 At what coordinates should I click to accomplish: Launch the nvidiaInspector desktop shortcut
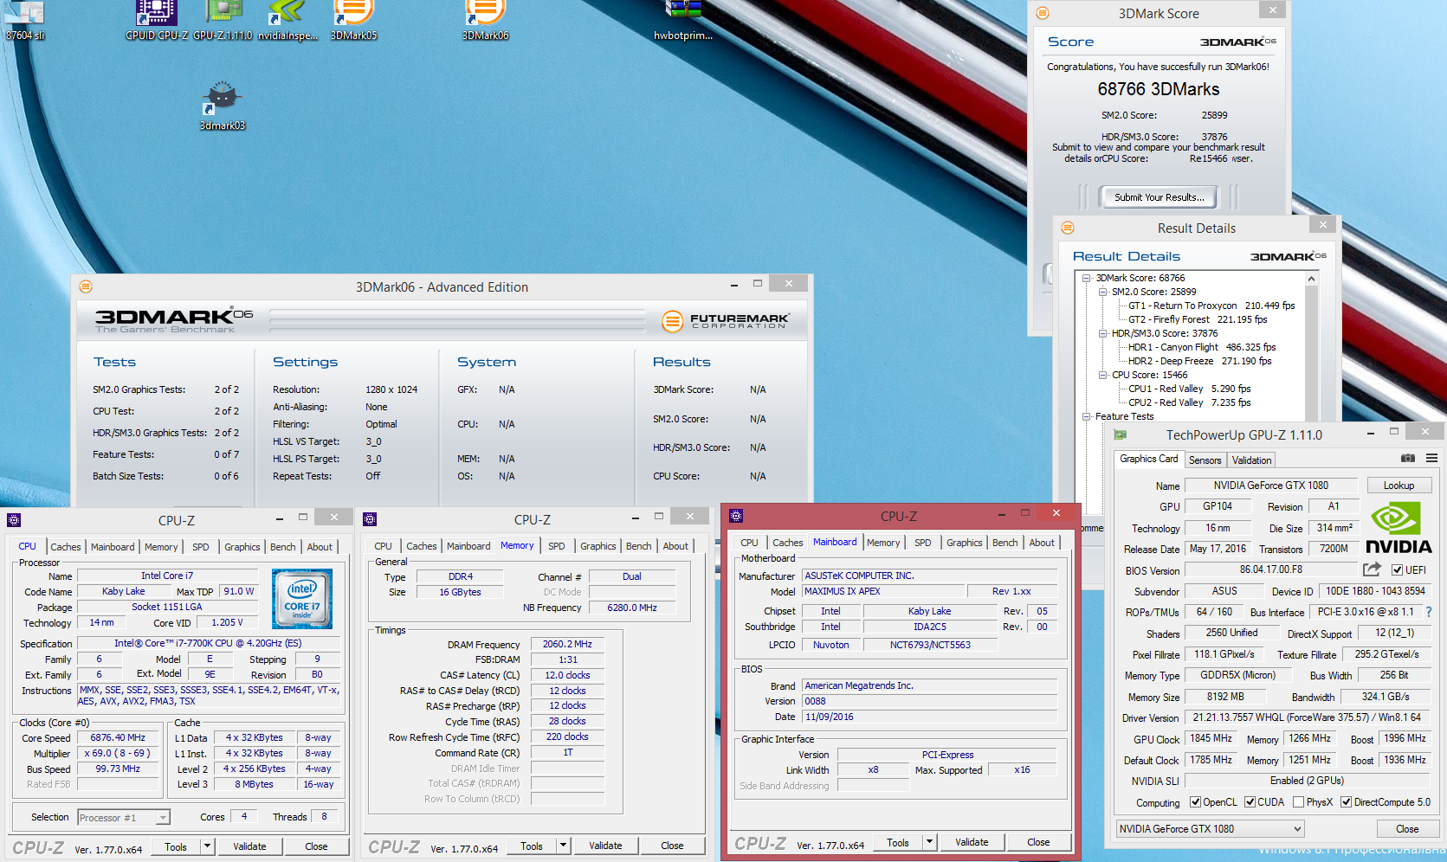287,21
